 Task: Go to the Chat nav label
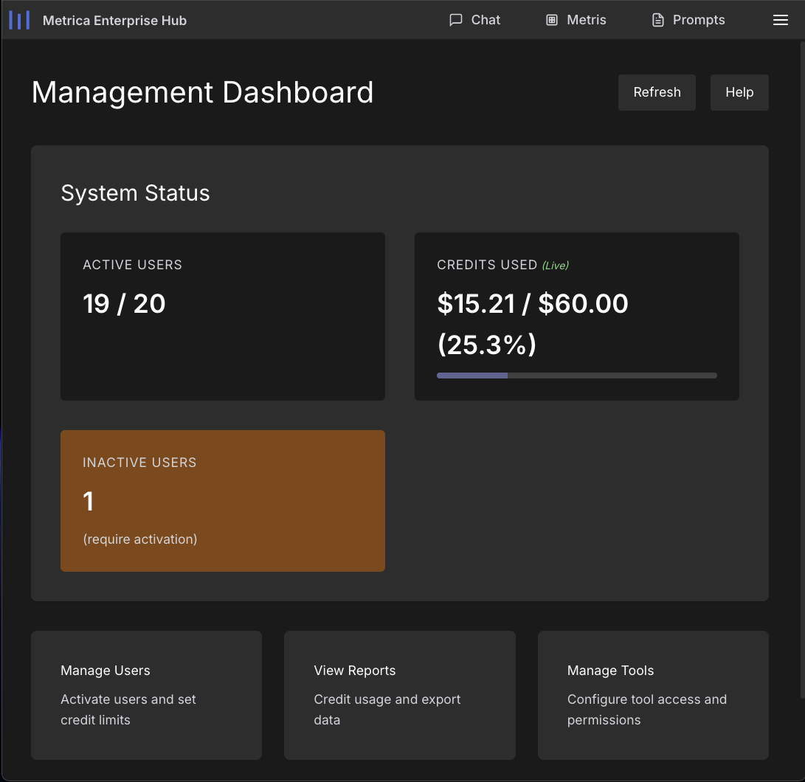[x=486, y=20]
